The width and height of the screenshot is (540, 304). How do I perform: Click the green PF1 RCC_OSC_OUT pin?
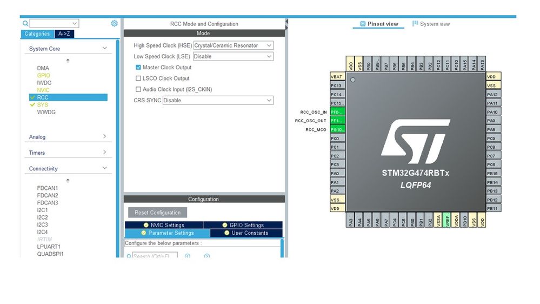[x=337, y=121]
